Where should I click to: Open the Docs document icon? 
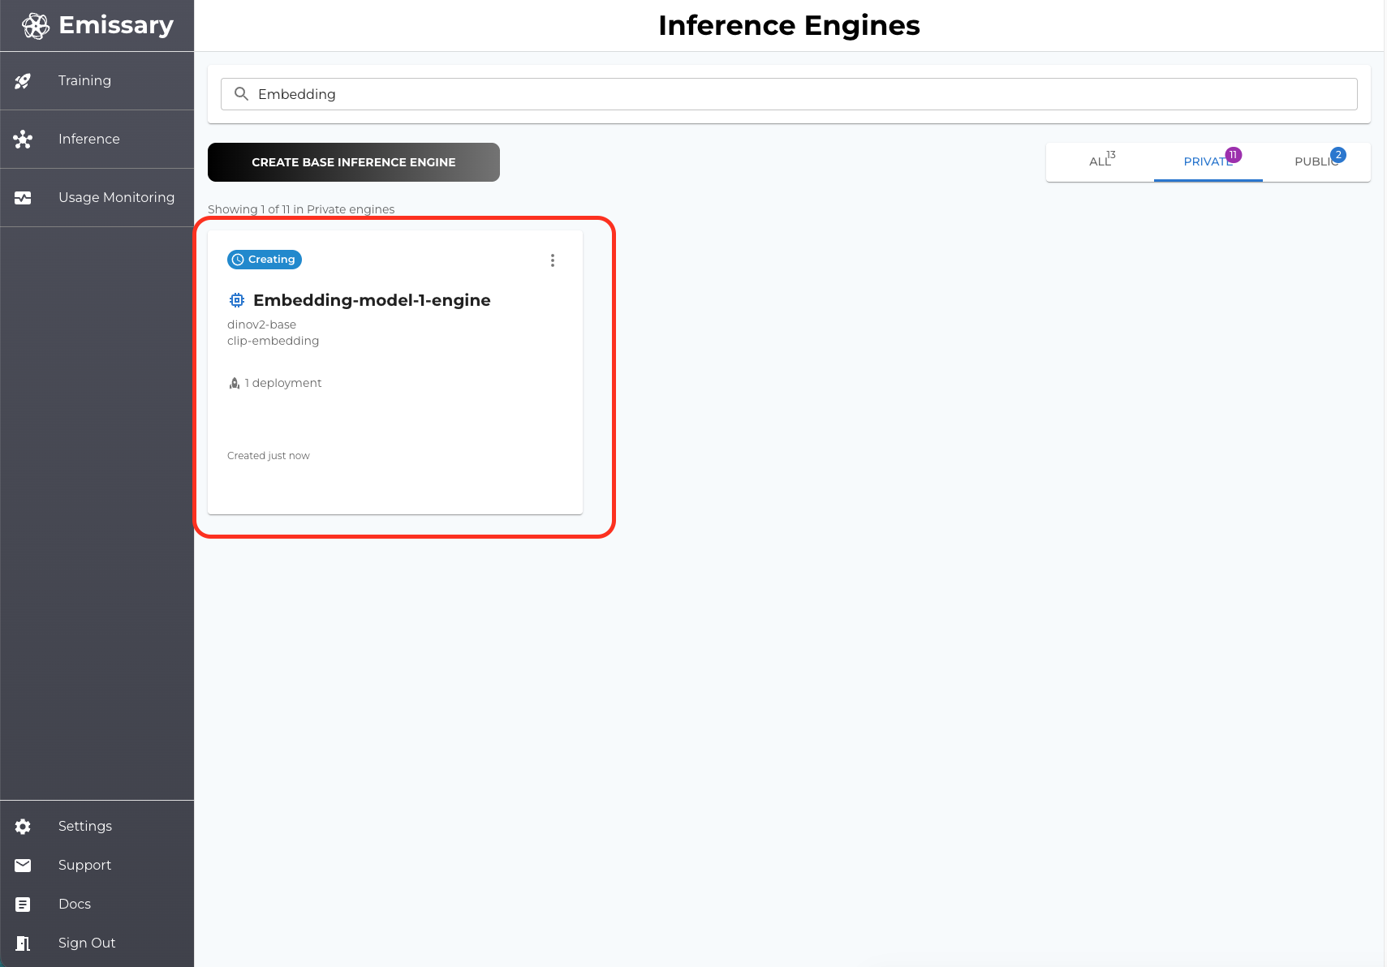[x=23, y=904]
